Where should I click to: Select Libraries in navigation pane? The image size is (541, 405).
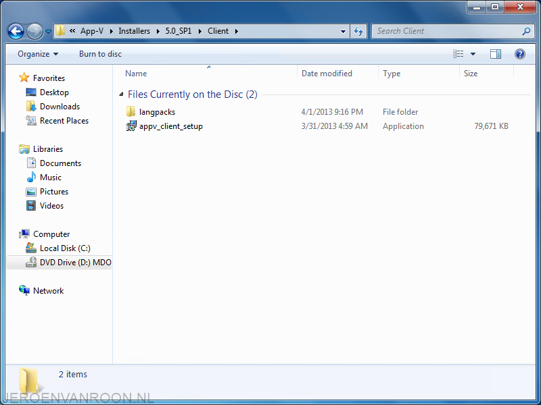(x=48, y=148)
